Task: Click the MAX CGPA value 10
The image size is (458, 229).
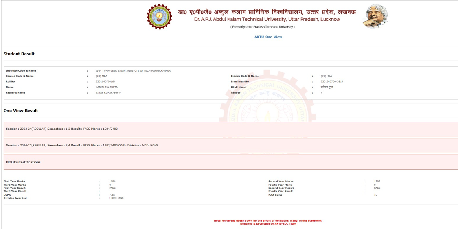Action: [x=375, y=195]
